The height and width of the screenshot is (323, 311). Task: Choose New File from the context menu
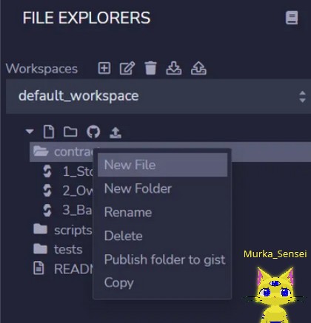pos(162,165)
